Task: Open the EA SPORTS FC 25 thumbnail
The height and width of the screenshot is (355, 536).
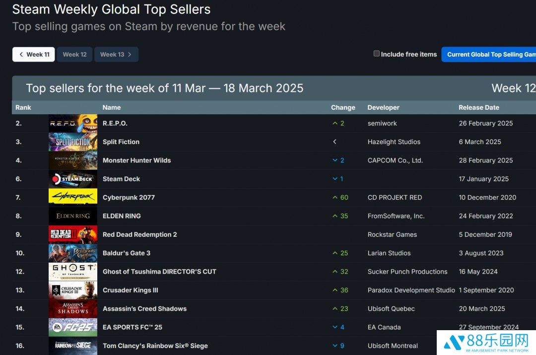Action: [73, 327]
